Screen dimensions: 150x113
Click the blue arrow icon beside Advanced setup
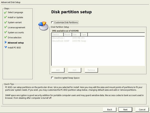[5, 43]
